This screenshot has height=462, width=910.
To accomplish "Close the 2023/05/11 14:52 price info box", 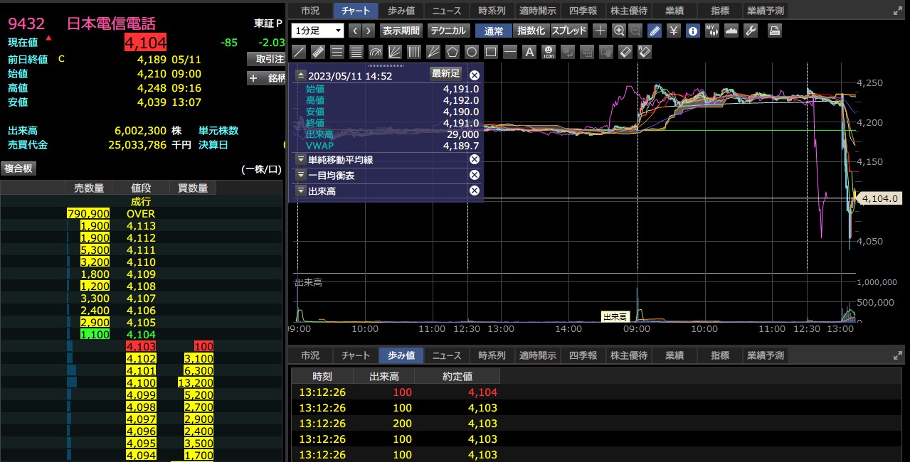I will [475, 75].
